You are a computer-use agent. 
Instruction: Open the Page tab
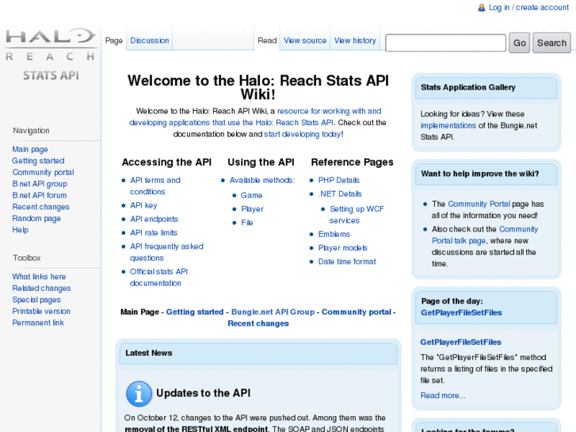point(114,40)
